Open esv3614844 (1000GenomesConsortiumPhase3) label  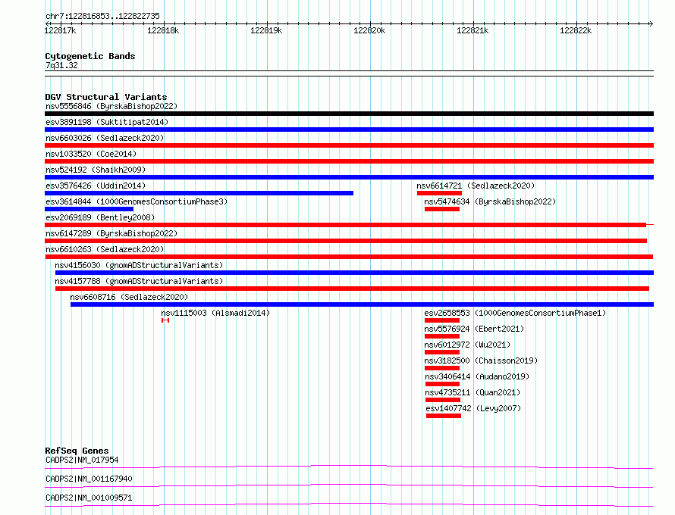pyautogui.click(x=137, y=201)
